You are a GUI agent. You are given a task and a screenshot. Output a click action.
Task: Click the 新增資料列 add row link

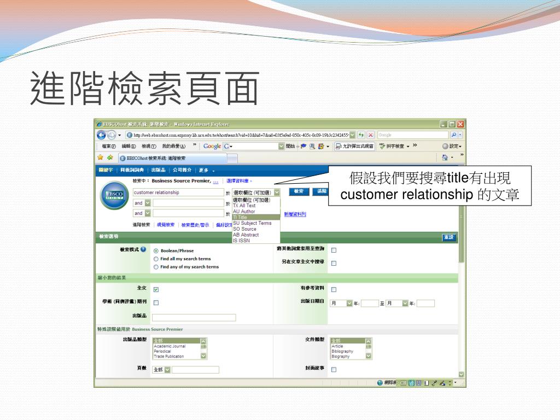click(x=295, y=214)
